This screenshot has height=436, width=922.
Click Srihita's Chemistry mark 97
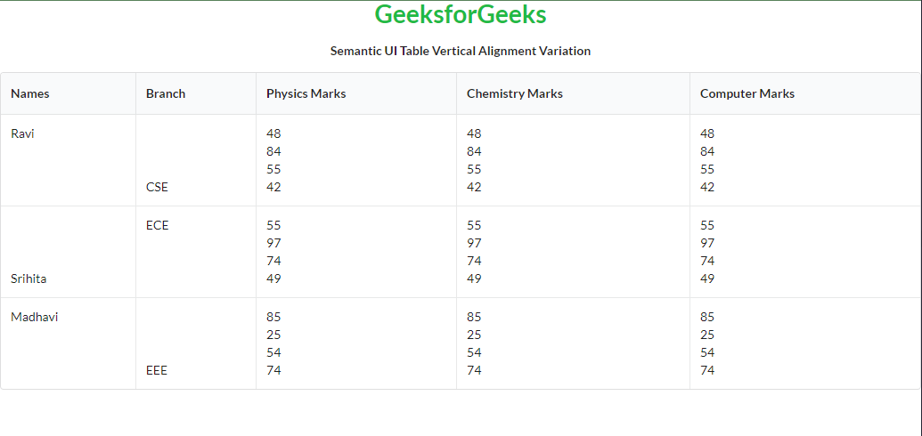click(x=474, y=243)
